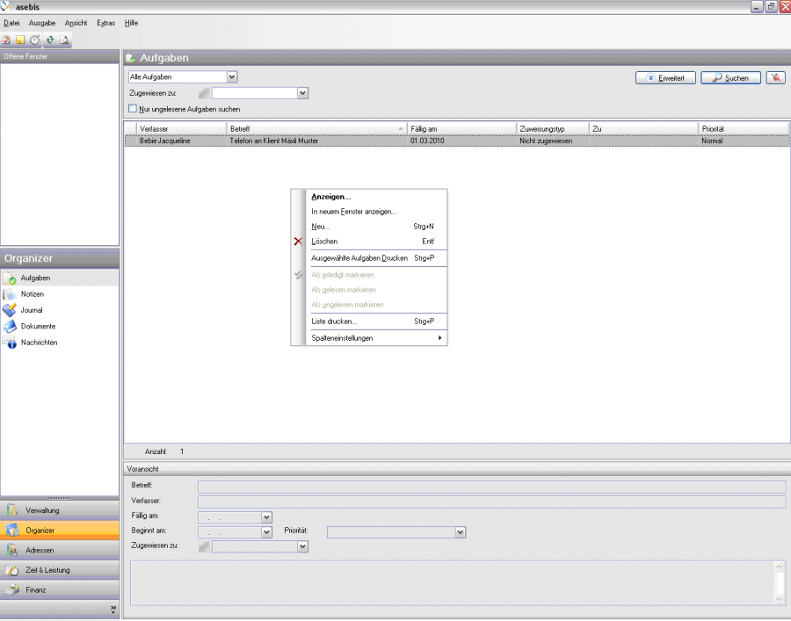
Task: Enable 'Nur ungelesene Aufgaben suchen' checkbox
Action: [x=133, y=109]
